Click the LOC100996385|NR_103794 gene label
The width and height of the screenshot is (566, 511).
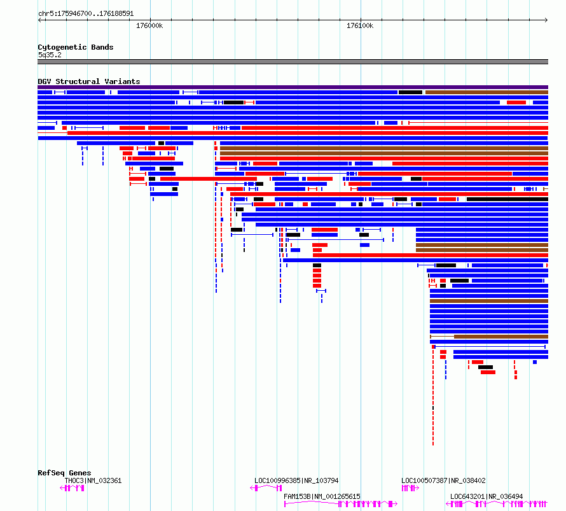point(296,480)
